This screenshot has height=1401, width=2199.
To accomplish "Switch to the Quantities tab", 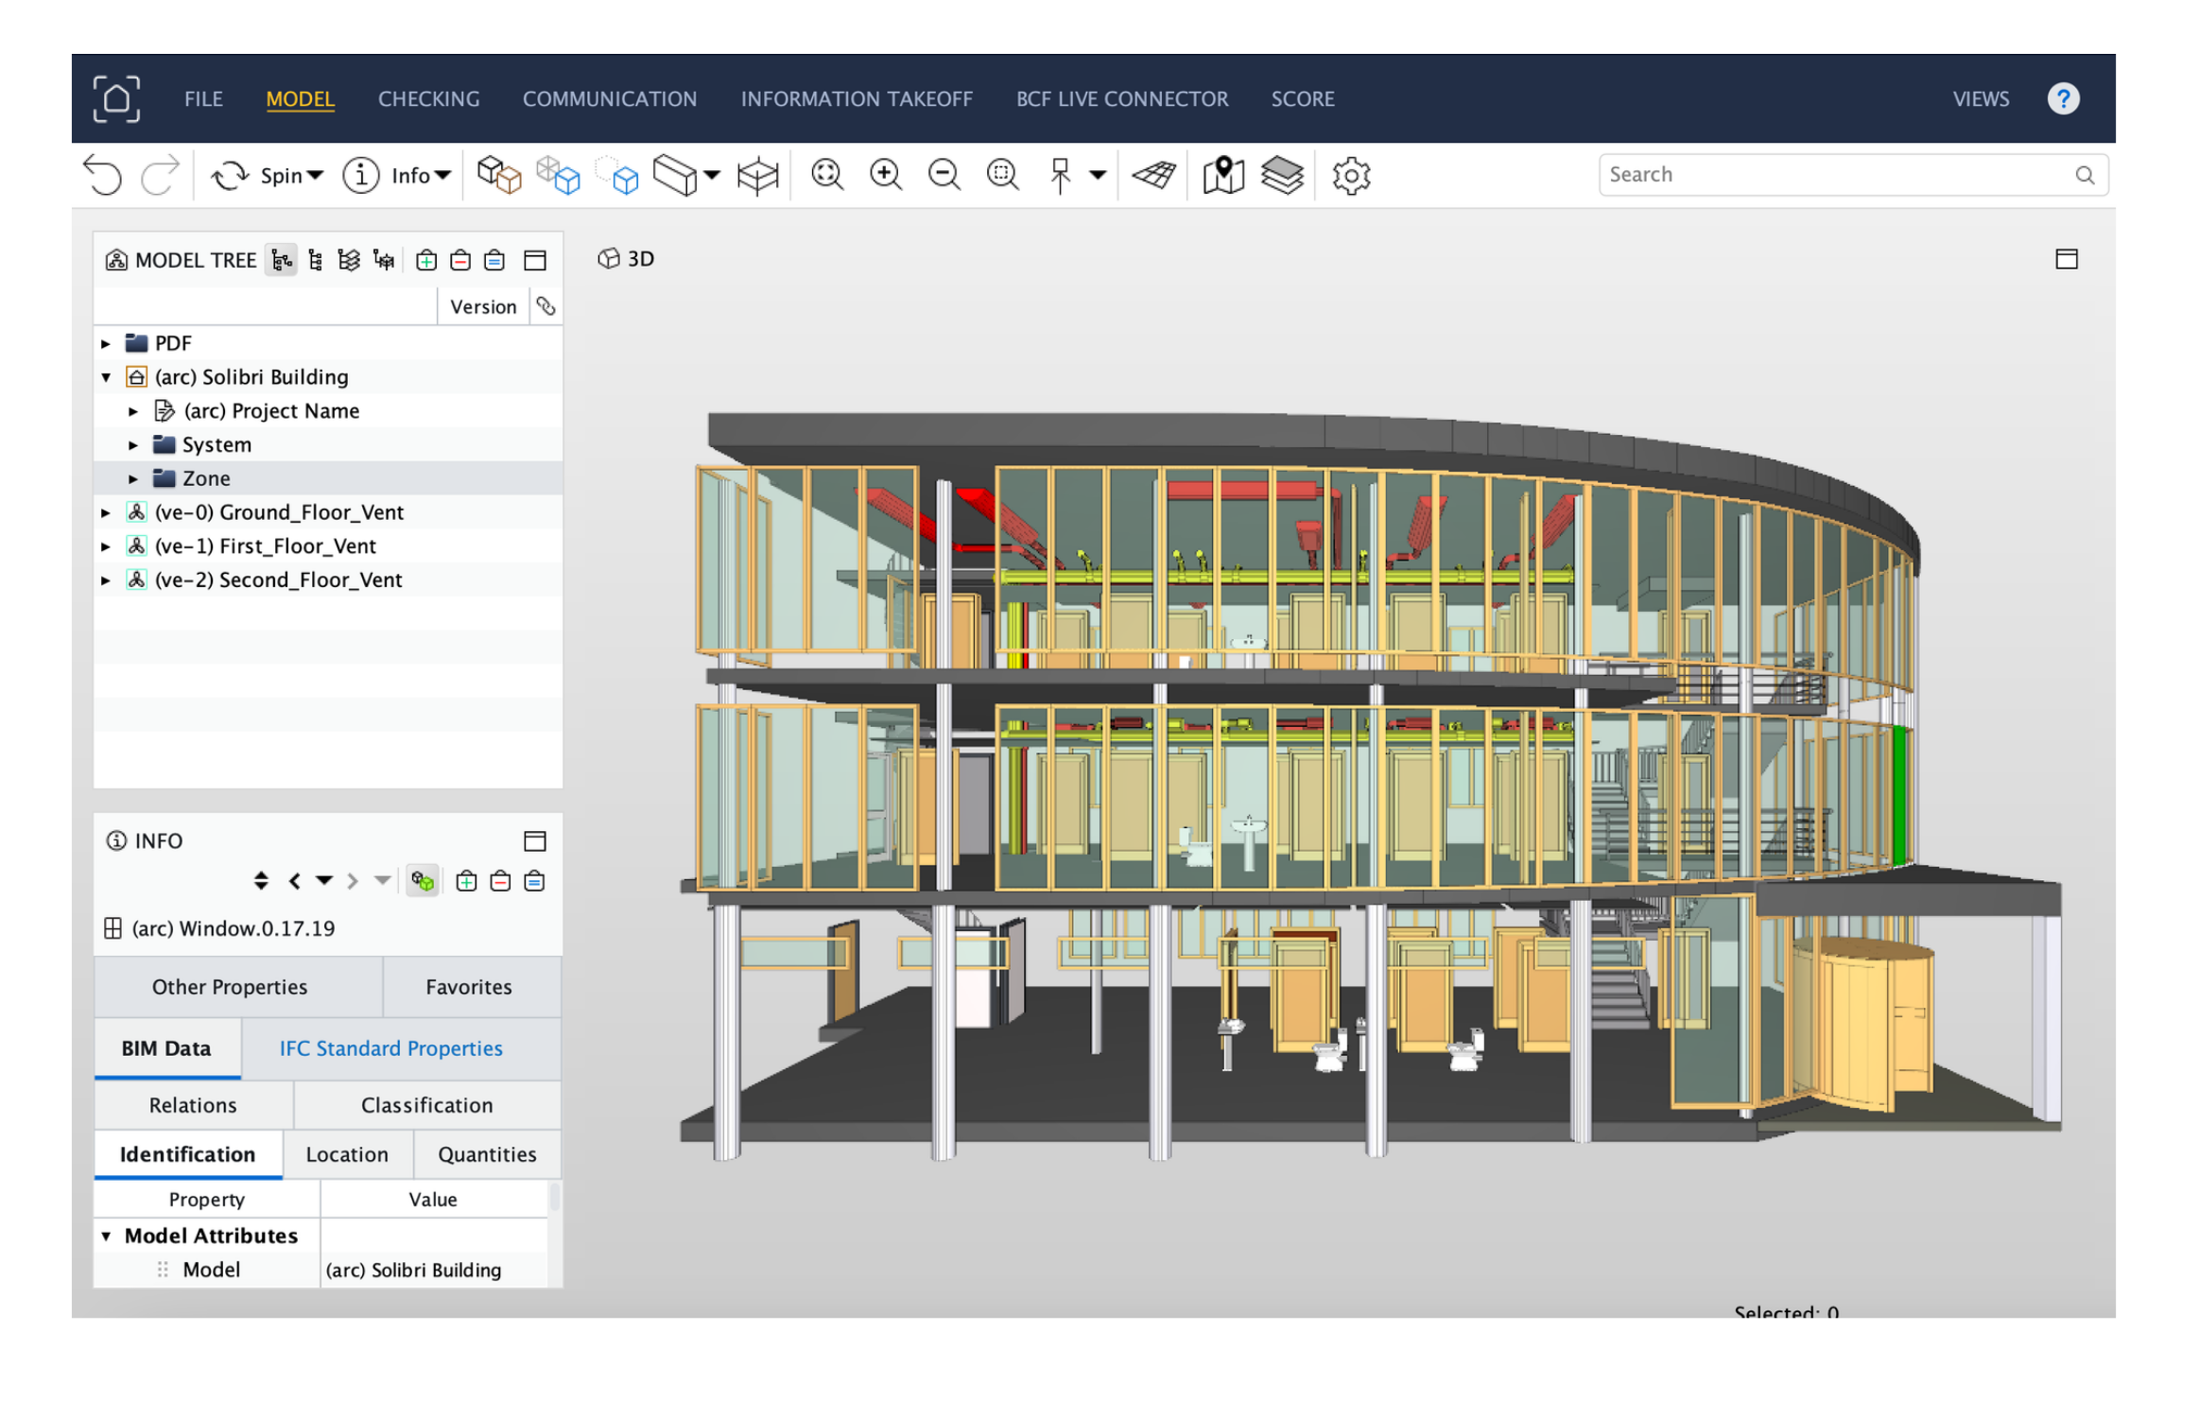I will click(x=486, y=1154).
